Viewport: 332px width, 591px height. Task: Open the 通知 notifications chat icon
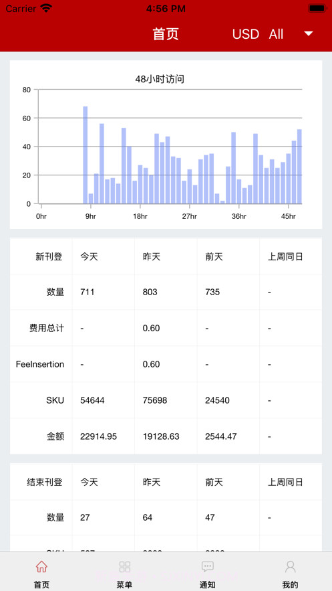coord(208,566)
